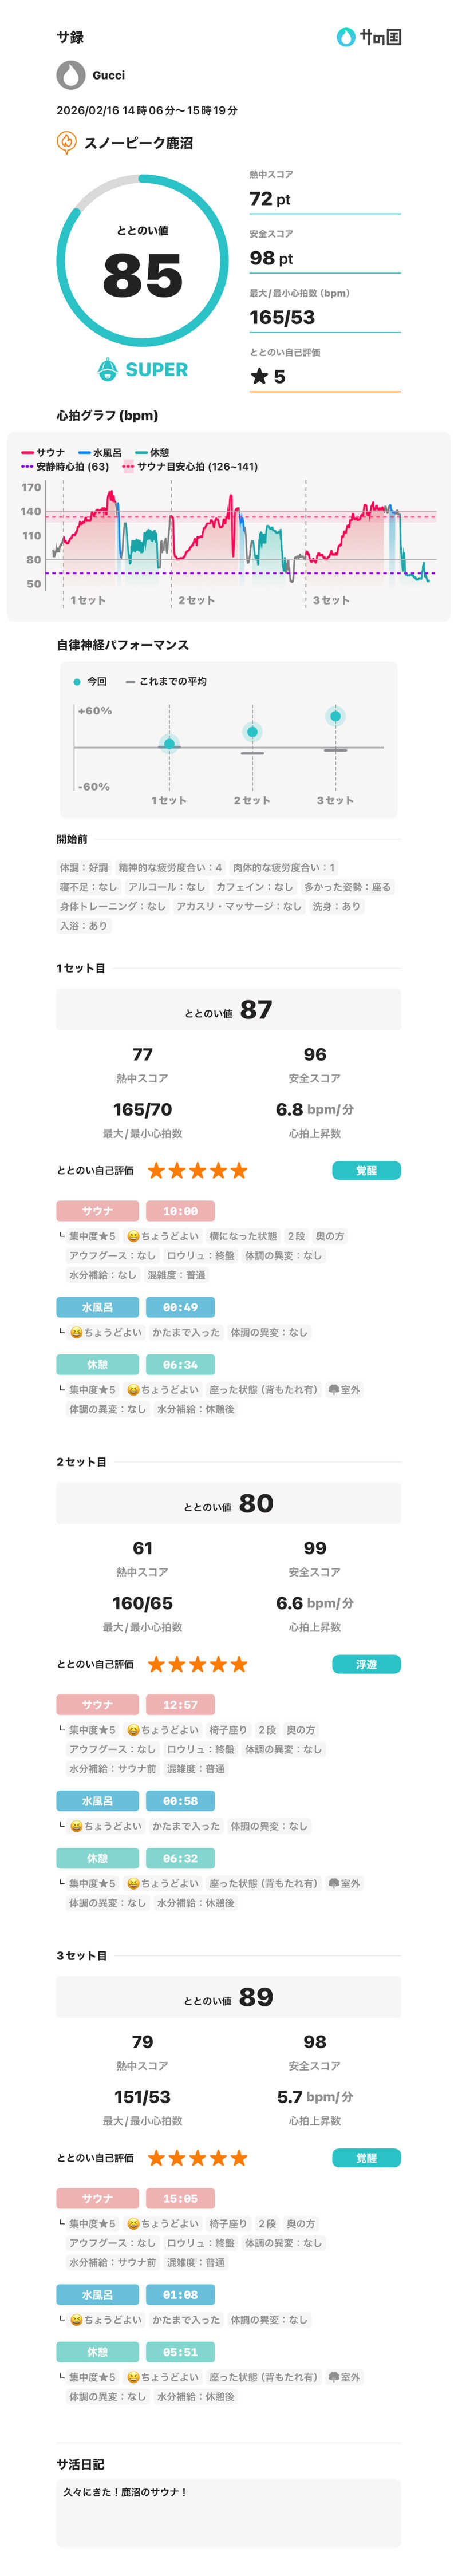Screen dimensions: 458x2576
Task: Click the サの国 logo
Action: (x=369, y=37)
